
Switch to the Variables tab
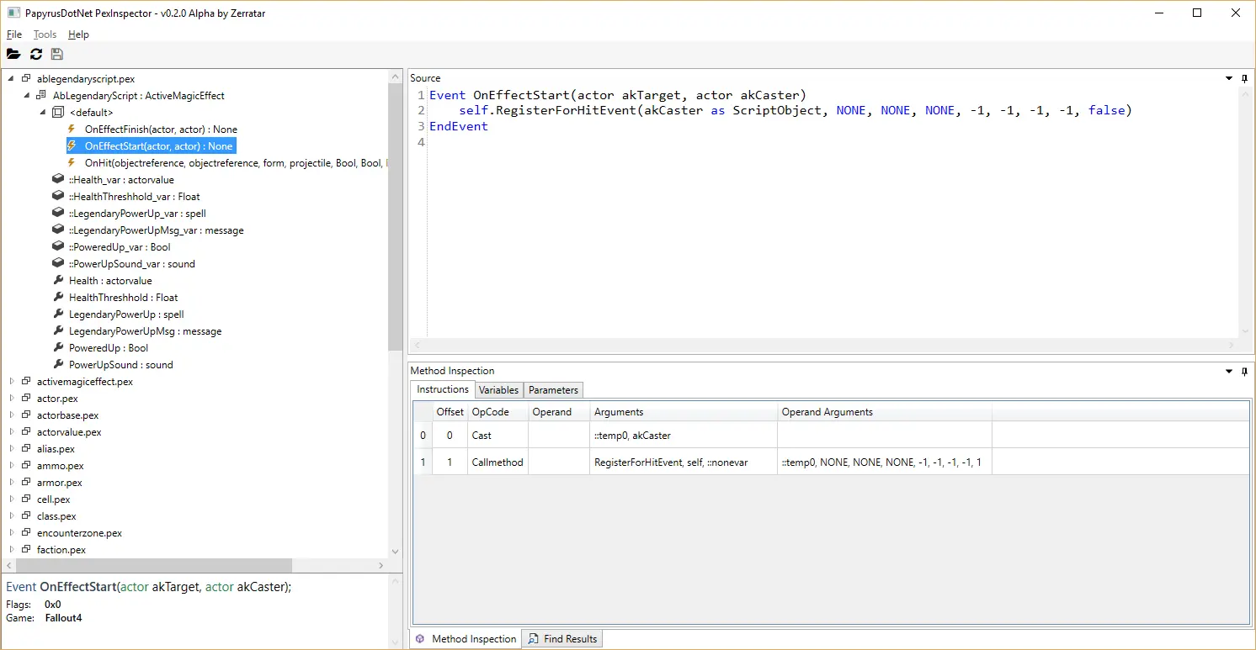coord(498,390)
